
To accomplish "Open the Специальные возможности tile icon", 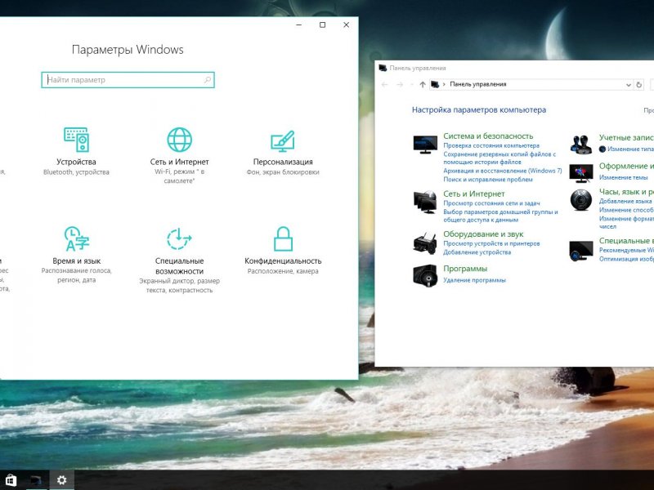I will pos(179,238).
